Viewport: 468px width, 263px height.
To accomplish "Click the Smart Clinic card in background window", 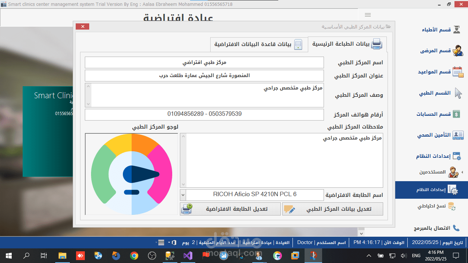I will (48, 131).
